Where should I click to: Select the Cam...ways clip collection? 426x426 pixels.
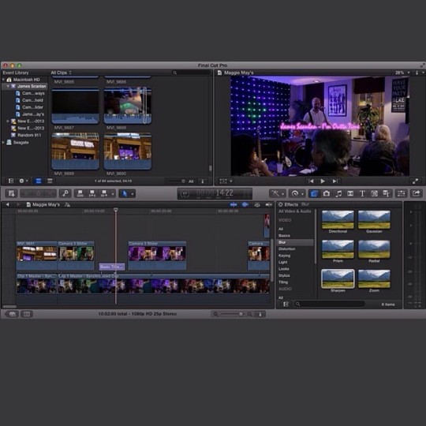(30, 93)
